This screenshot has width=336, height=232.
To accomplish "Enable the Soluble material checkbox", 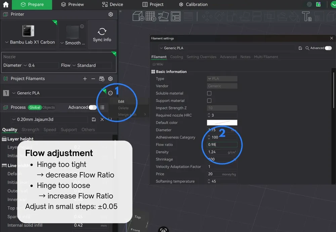I will [209, 93].
